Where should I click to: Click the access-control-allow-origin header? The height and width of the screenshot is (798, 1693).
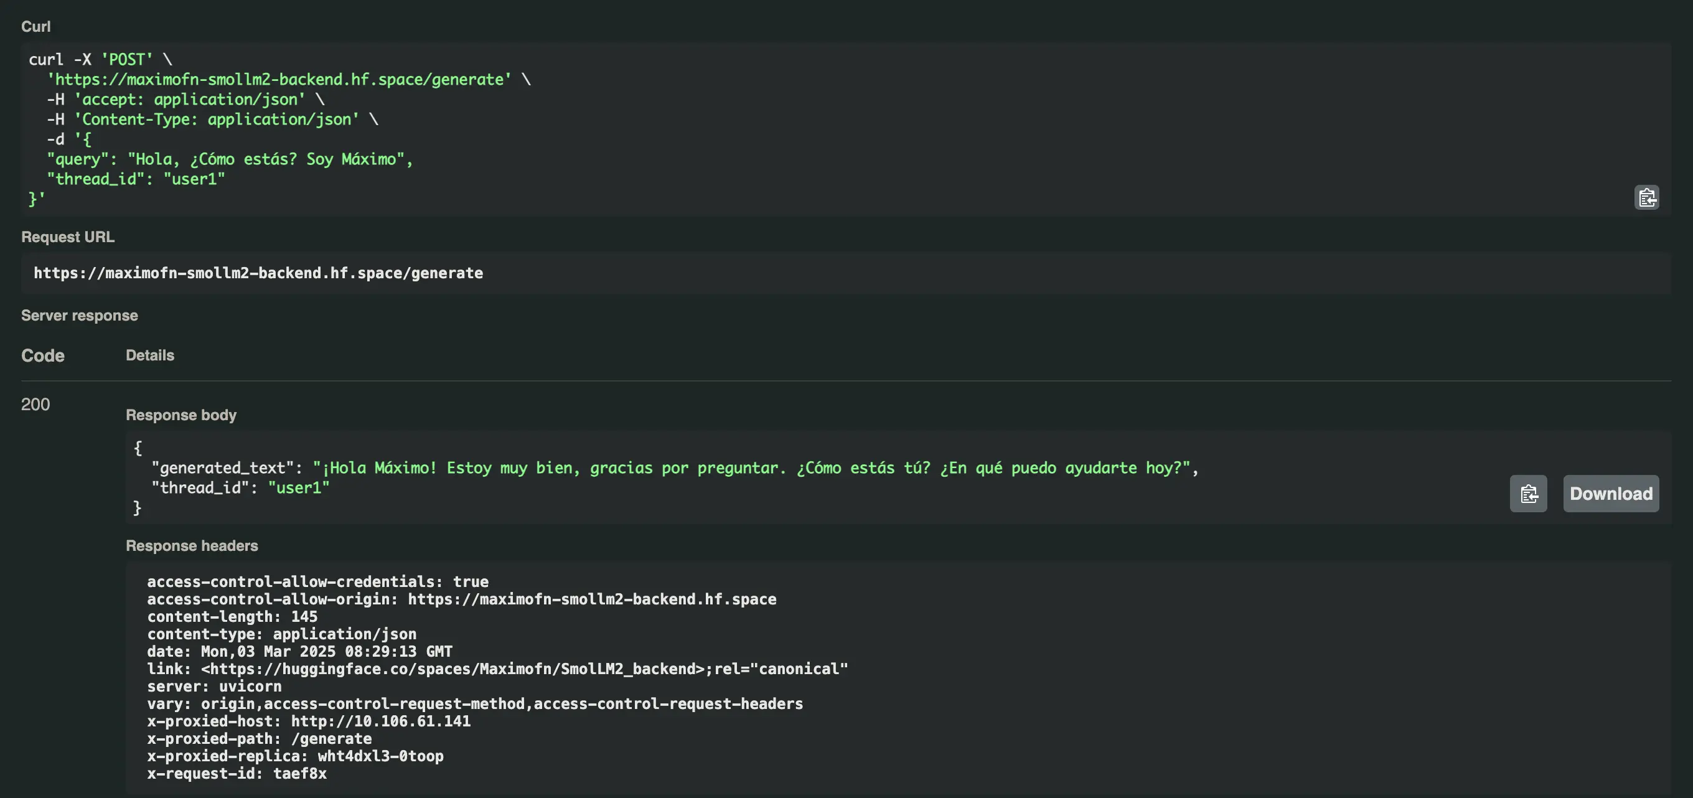tap(461, 599)
